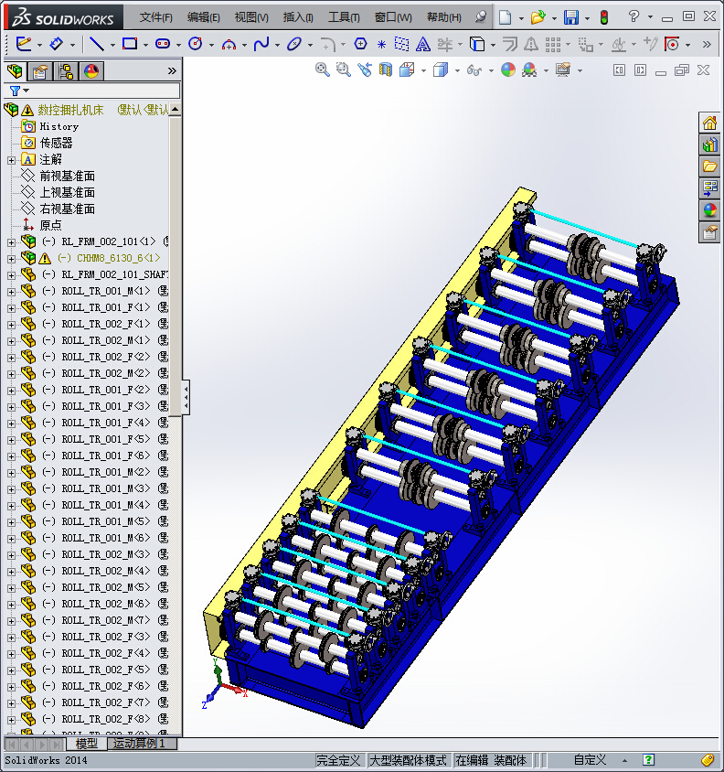
Task: Open the ConfigurationManager tab
Action: click(66, 71)
